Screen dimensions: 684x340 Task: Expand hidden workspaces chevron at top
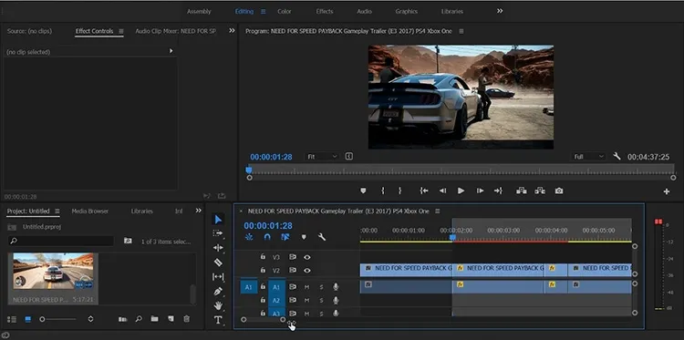pyautogui.click(x=500, y=11)
